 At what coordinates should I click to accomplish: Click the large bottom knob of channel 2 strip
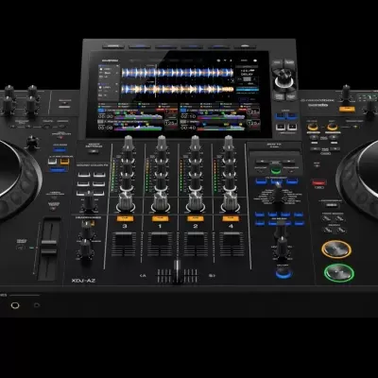pyautogui.click(x=196, y=201)
